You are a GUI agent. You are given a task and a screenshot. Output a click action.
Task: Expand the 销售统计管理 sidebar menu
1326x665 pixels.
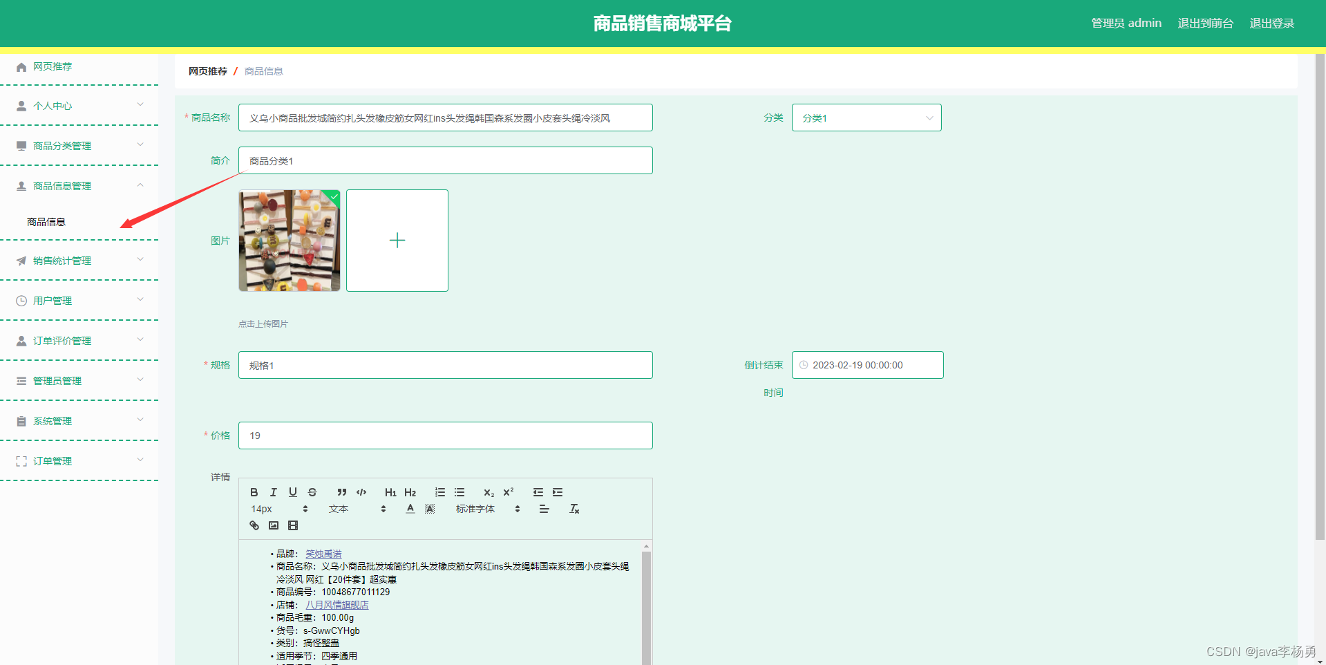click(x=140, y=260)
